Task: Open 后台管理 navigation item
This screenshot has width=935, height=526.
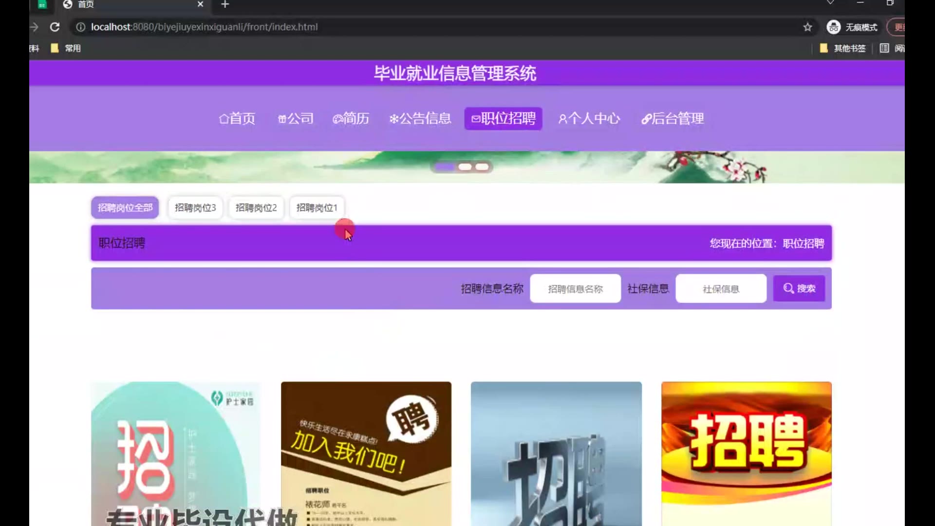Action: (x=673, y=118)
